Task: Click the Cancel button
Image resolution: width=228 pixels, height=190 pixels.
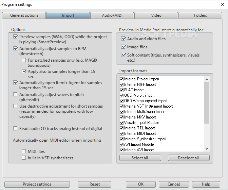Action: click(x=174, y=184)
